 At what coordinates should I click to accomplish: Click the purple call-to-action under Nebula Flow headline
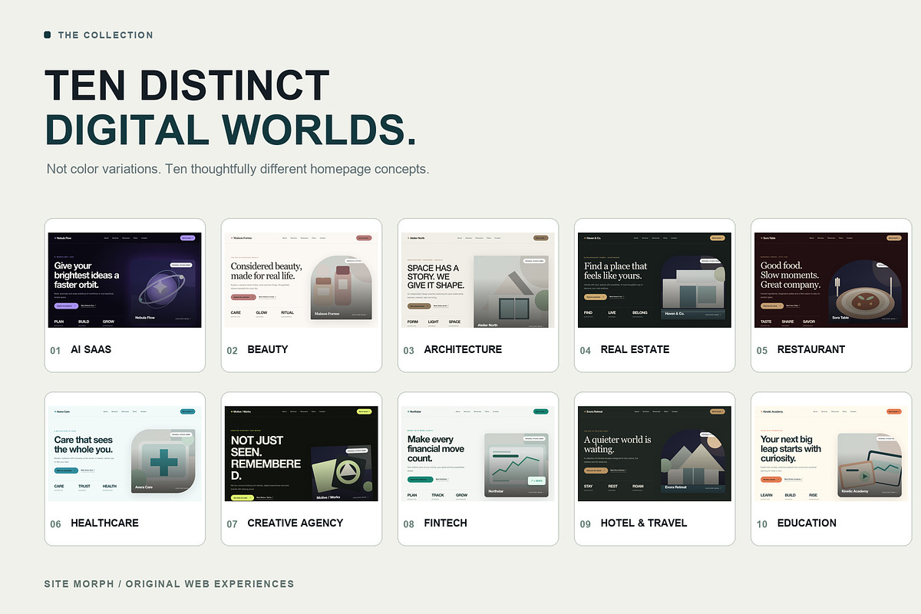pyautogui.click(x=65, y=305)
